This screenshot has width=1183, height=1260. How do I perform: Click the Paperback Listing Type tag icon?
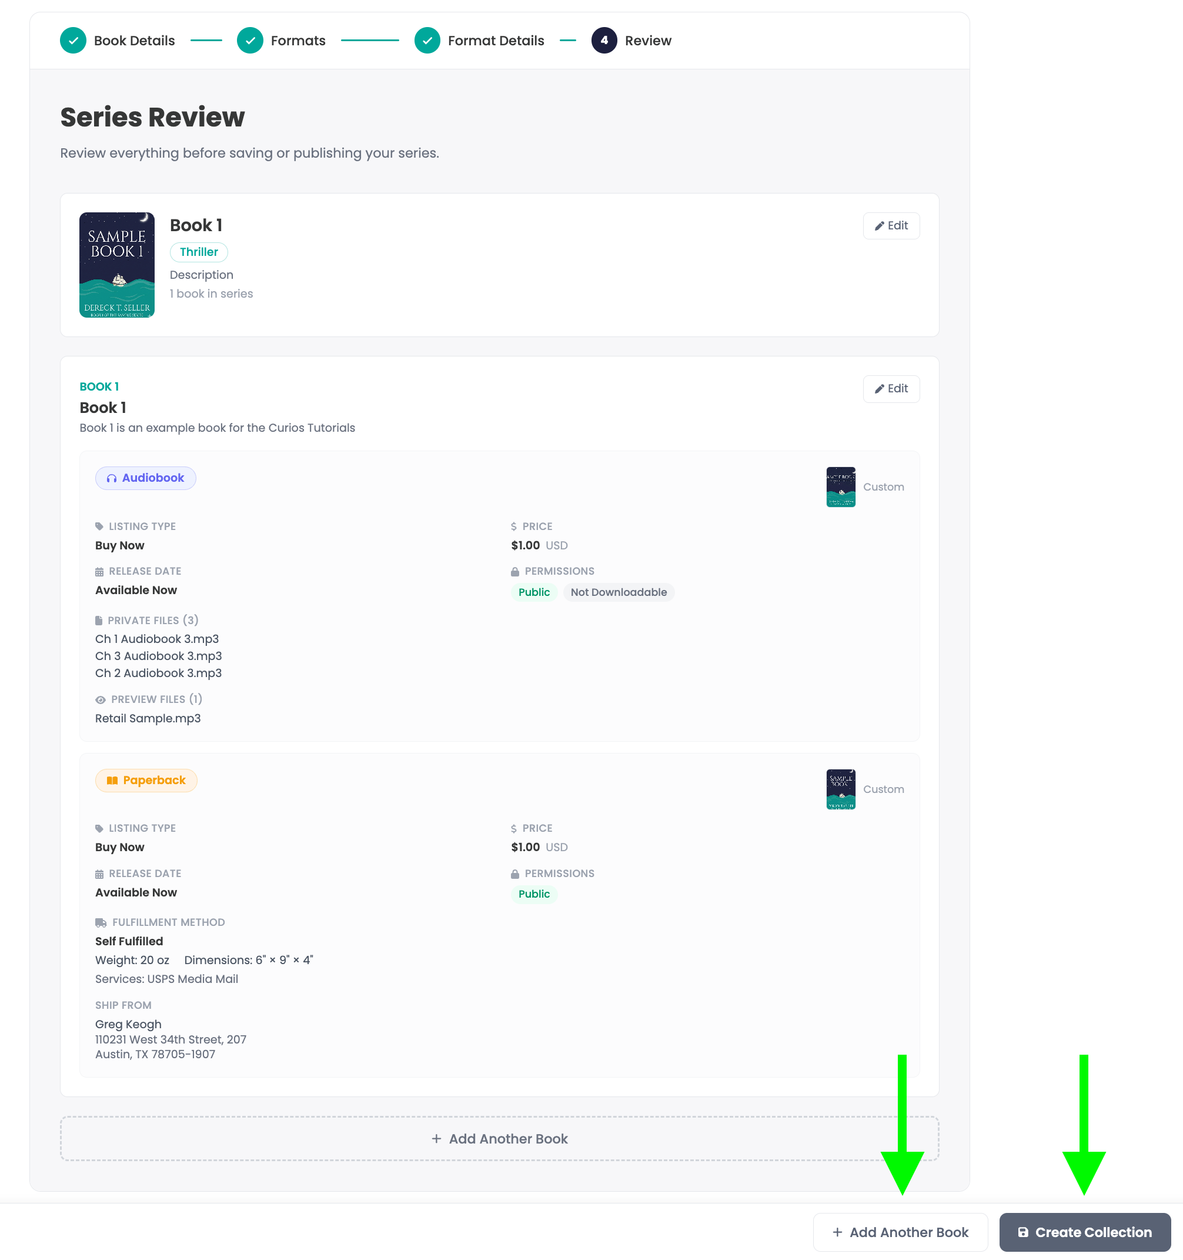99,828
